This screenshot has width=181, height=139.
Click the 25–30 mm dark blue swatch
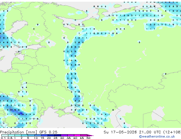tap(58, 135)
